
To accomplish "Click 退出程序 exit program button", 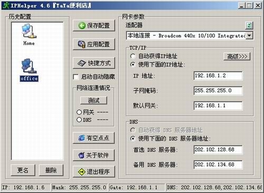I will (94, 171).
